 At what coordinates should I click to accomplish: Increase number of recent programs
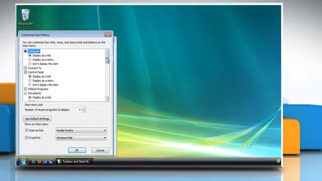coord(84,109)
